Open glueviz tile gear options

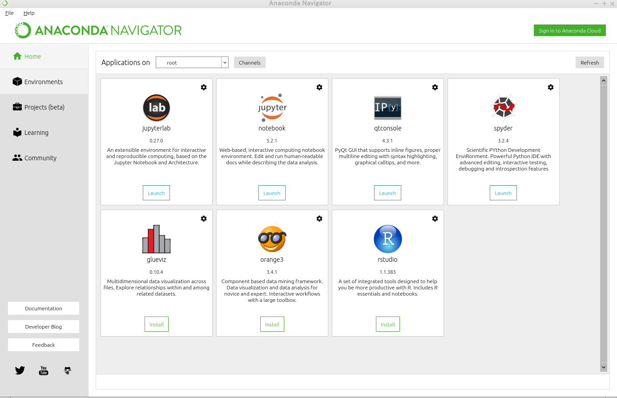click(204, 219)
